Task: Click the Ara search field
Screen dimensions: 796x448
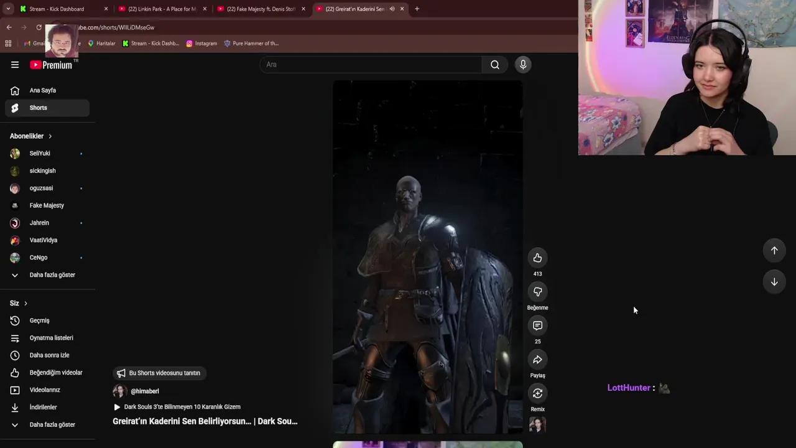Action: pos(371,65)
